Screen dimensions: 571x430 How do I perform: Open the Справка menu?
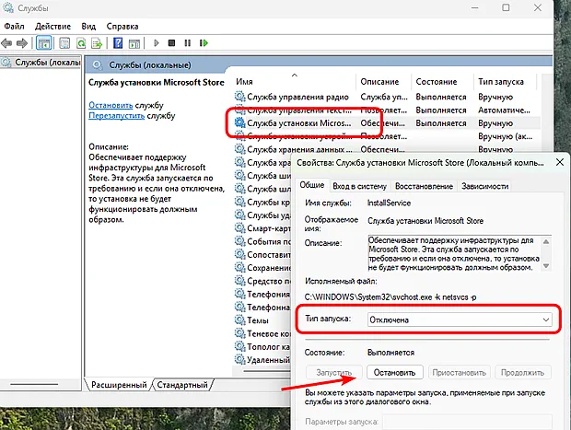tap(122, 26)
